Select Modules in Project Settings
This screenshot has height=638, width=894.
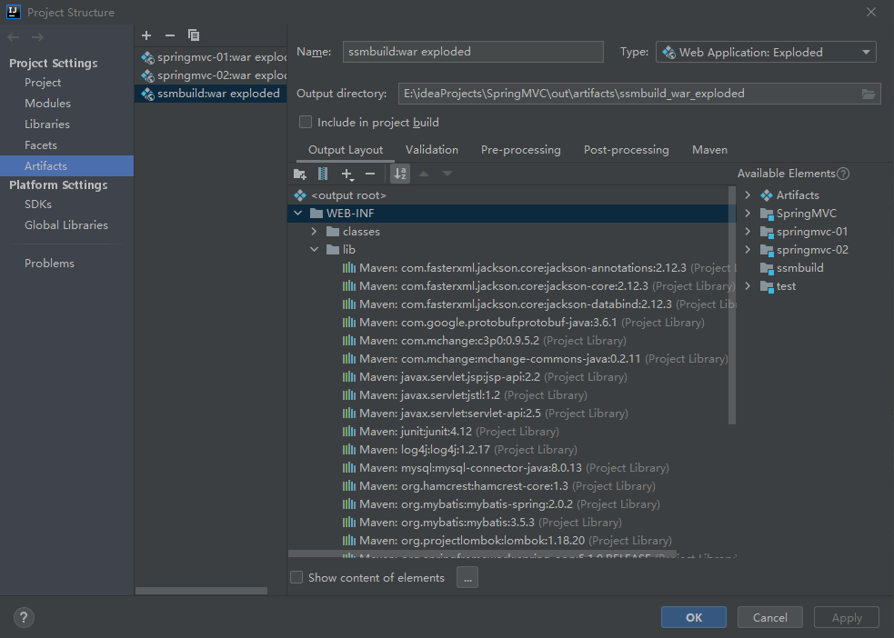pos(48,103)
